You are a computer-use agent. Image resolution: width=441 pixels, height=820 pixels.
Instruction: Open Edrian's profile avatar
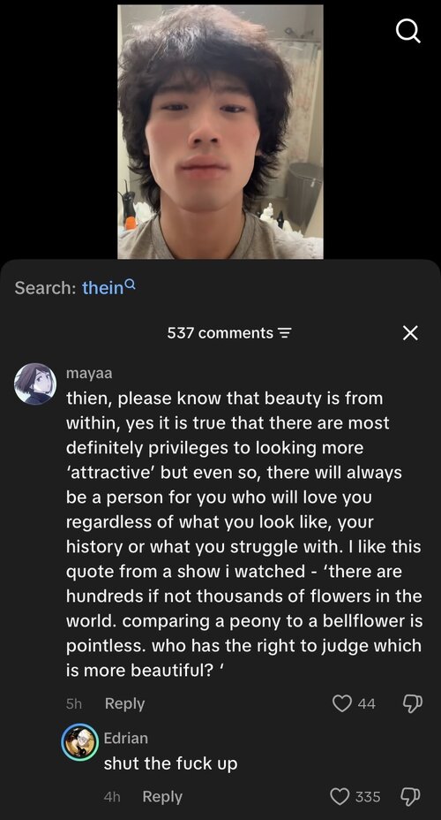80,742
